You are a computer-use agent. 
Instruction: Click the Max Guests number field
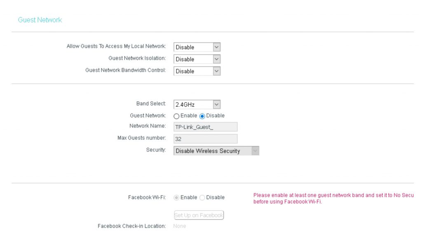[206, 139]
